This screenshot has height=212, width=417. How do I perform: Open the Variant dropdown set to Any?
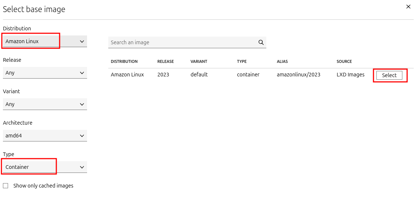click(45, 104)
